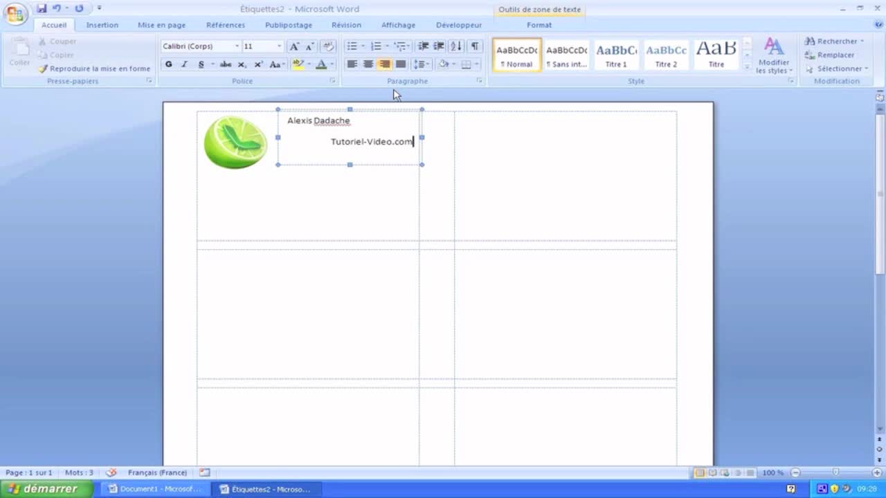Viewport: 886px width, 498px height.
Task: Open the font name dropdown
Action: pos(237,46)
